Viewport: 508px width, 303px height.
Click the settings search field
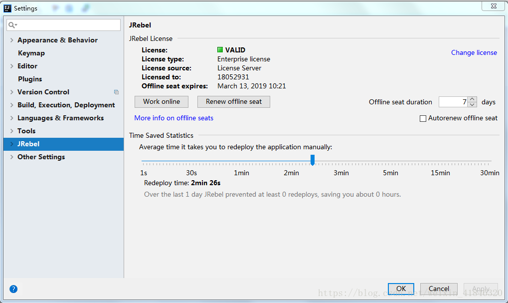click(63, 25)
